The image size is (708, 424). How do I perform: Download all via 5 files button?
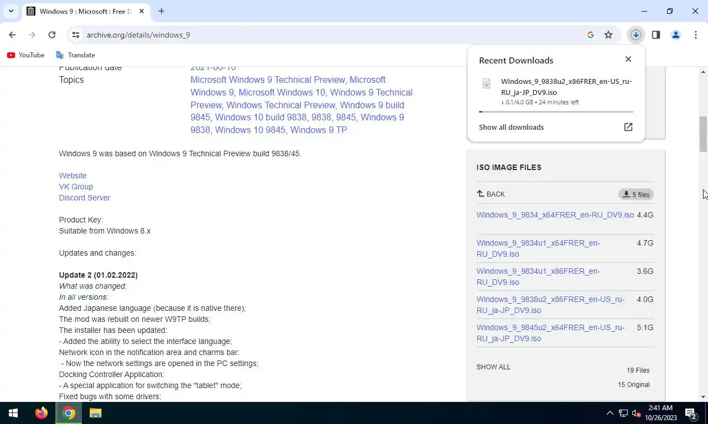[x=636, y=194]
